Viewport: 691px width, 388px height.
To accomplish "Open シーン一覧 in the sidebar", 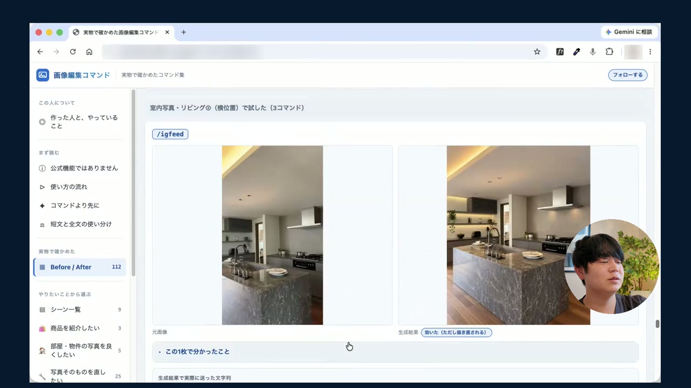I will click(80, 310).
